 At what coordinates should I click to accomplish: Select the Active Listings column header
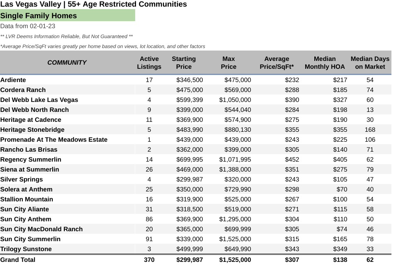click(149, 63)
